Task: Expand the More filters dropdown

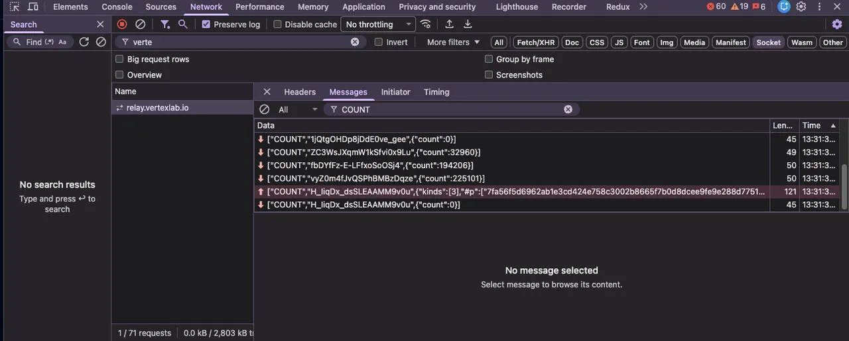Action: pyautogui.click(x=453, y=42)
